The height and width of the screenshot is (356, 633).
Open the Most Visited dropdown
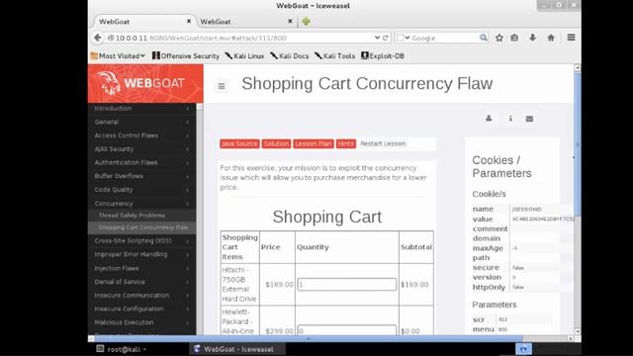118,55
